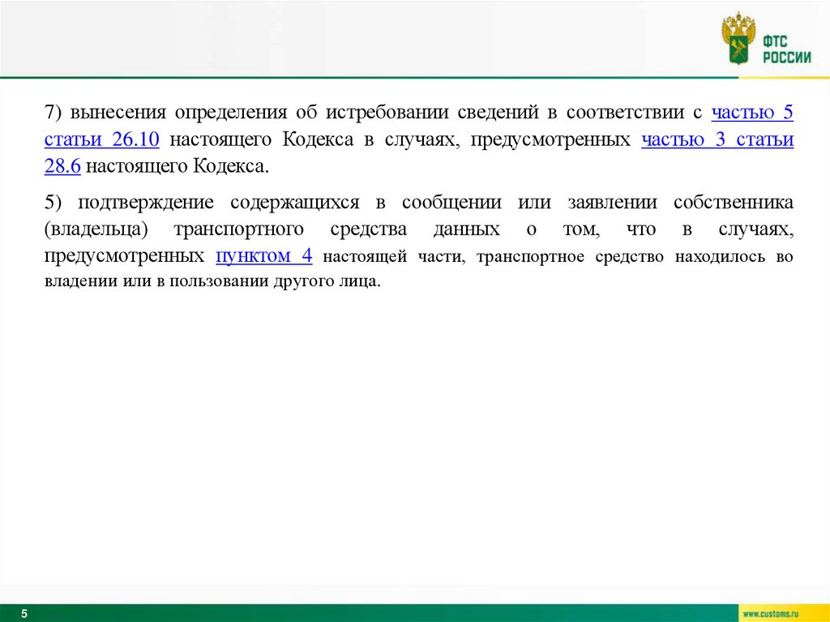Click the word 'собственника' in item 5

[x=734, y=203]
